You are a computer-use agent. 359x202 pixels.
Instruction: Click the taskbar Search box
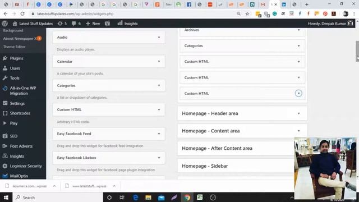tap(57, 198)
